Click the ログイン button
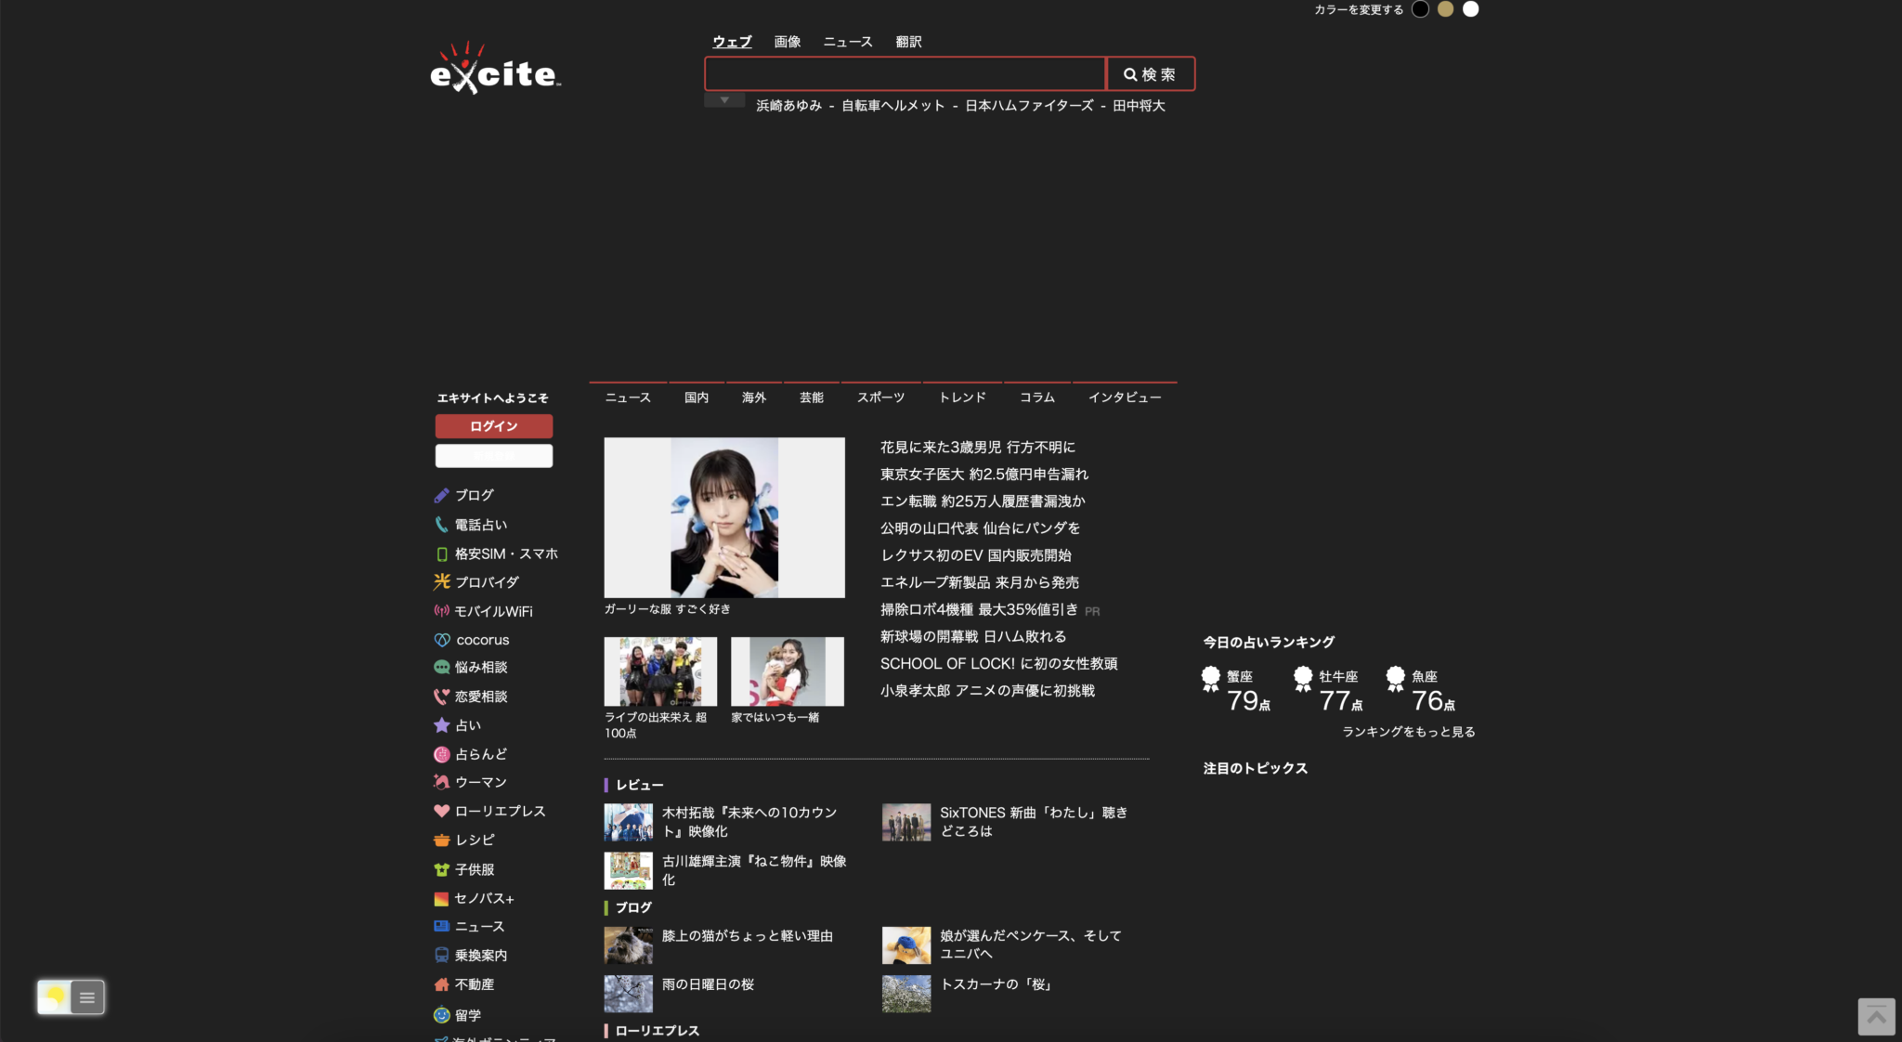1902x1042 pixels. click(x=494, y=425)
